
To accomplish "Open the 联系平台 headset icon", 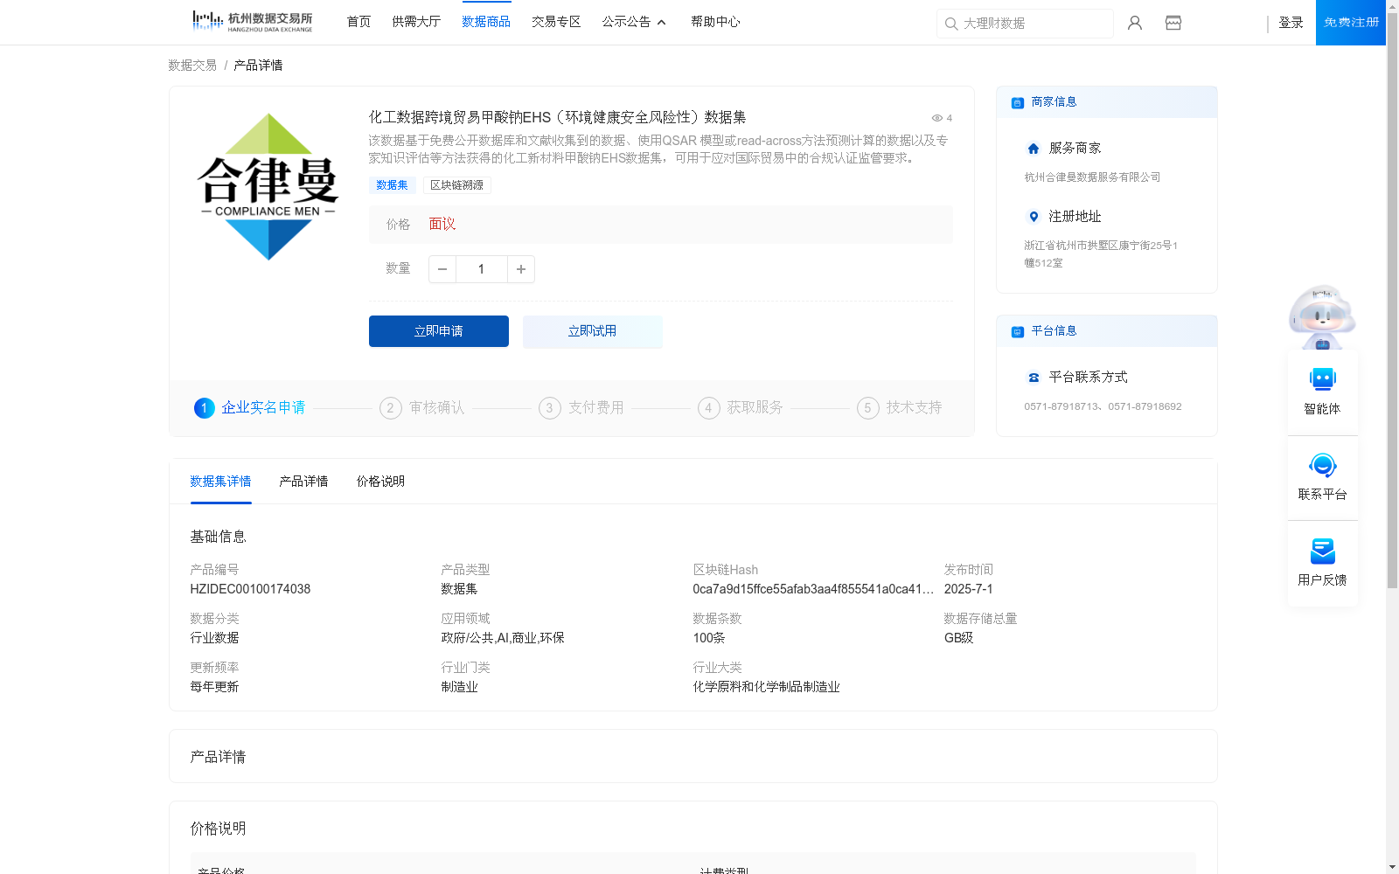I will tap(1323, 465).
